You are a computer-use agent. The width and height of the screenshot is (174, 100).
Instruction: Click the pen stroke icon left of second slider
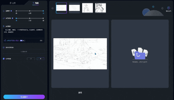click(4, 18)
